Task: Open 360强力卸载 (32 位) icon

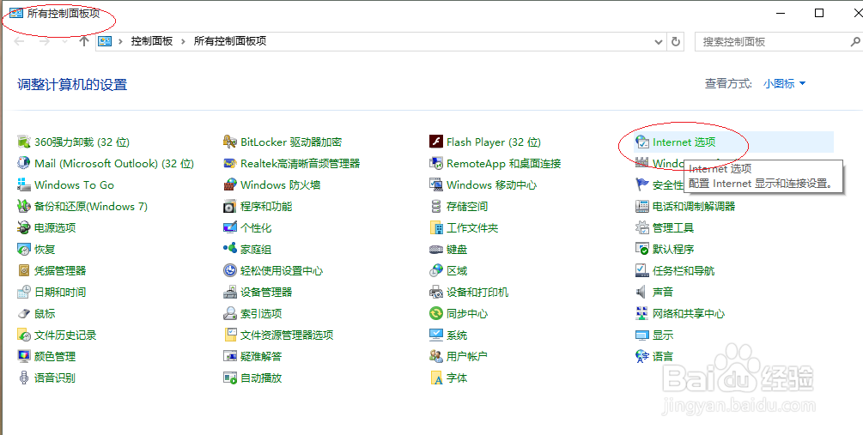Action: tap(24, 142)
